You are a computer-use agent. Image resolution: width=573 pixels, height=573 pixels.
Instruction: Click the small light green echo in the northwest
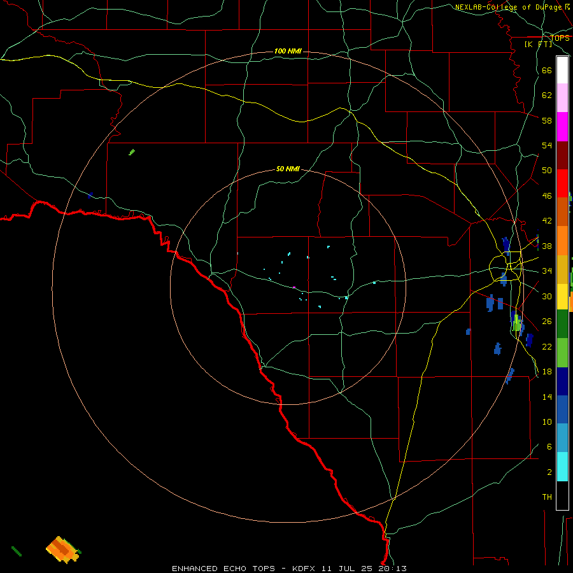(132, 152)
